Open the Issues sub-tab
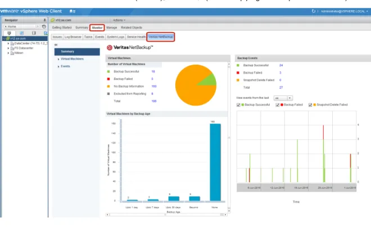This screenshot has height=231, width=371. point(57,37)
